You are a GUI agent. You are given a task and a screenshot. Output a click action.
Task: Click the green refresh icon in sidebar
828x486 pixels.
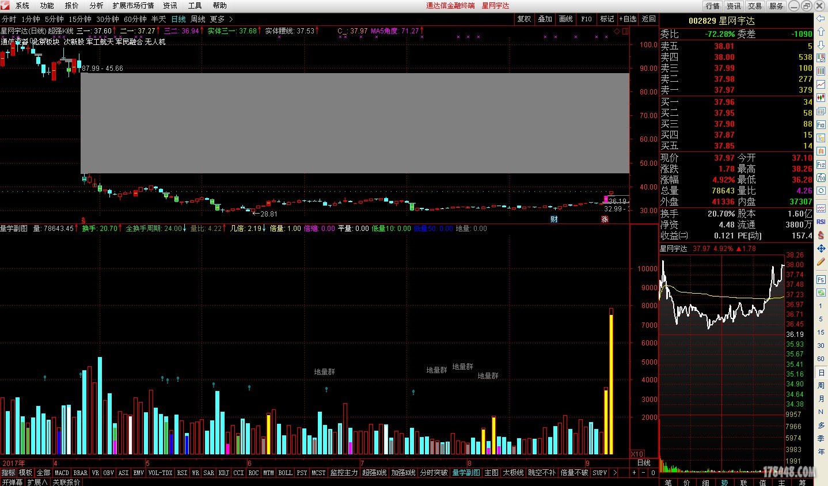tap(821, 293)
